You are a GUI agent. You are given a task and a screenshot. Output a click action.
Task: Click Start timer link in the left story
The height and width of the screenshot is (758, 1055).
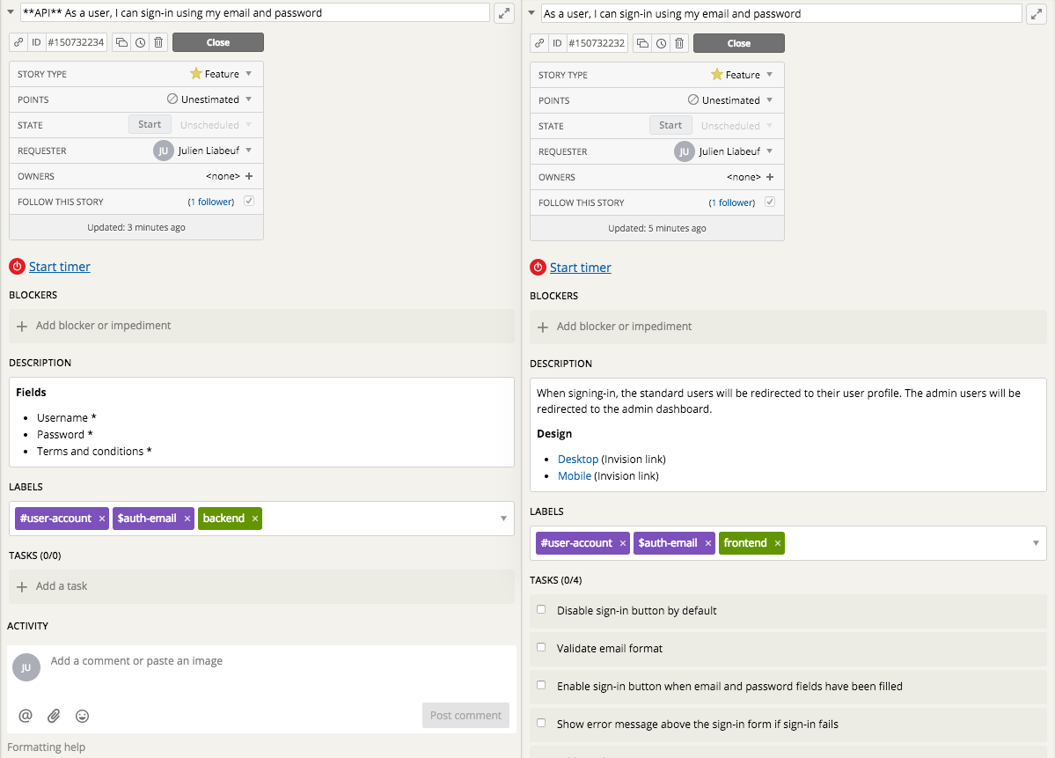(59, 267)
